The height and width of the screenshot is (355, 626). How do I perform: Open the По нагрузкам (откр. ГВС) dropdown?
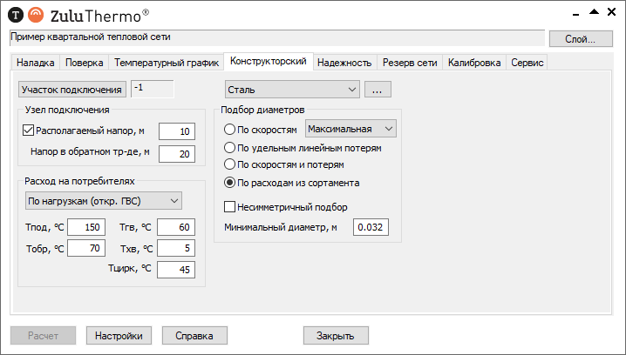(102, 201)
